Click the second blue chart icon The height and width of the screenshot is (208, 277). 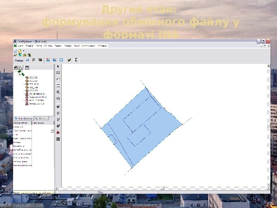coord(55,60)
